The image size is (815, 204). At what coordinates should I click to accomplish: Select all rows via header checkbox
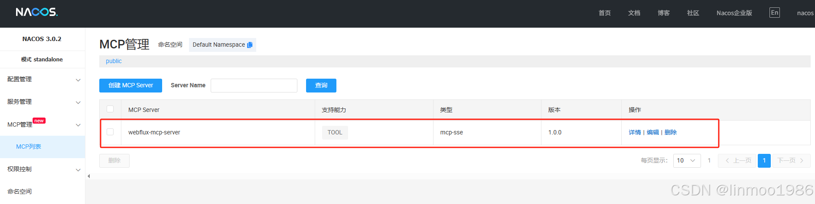pos(110,109)
